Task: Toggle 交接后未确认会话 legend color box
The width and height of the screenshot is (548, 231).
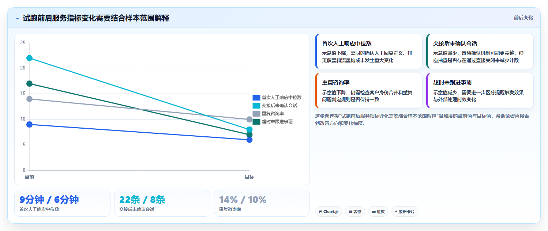Action: point(256,106)
